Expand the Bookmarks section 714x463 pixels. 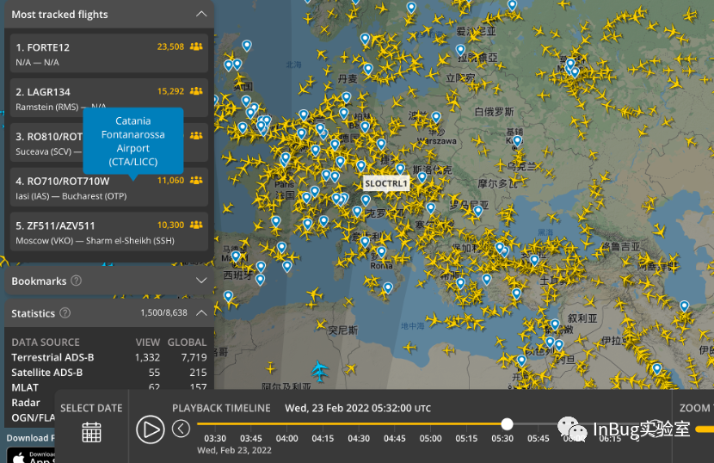point(201,281)
